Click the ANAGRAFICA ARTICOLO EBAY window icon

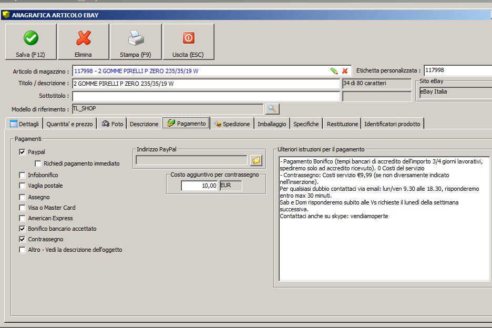point(6,15)
